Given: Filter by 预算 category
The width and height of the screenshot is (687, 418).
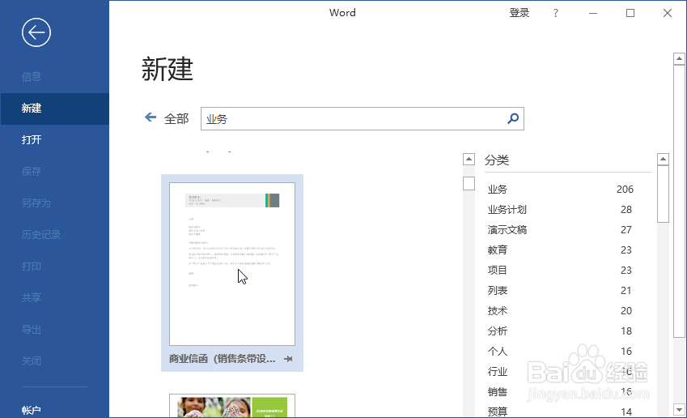Looking at the screenshot, I should pyautogui.click(x=561, y=412).
